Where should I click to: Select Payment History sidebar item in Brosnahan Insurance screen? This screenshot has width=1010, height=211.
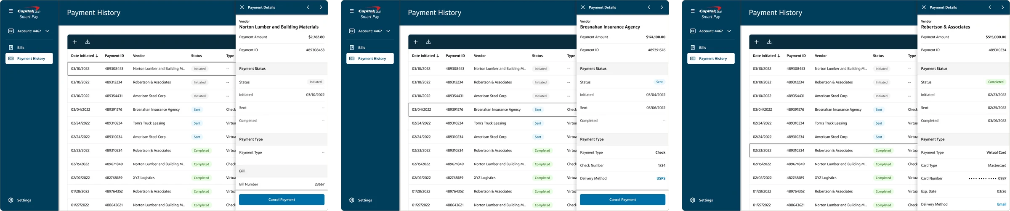[x=370, y=58]
